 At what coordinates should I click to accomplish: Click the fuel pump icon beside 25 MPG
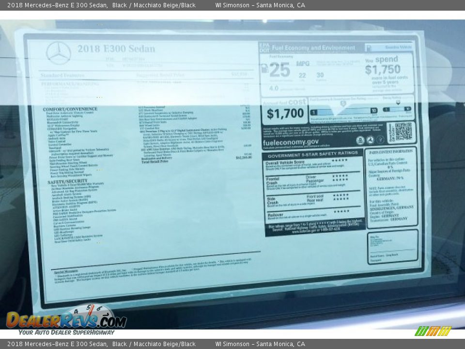pos(264,69)
